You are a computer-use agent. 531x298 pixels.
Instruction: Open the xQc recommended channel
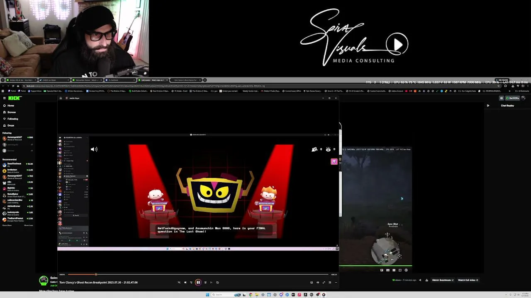[x=17, y=183]
